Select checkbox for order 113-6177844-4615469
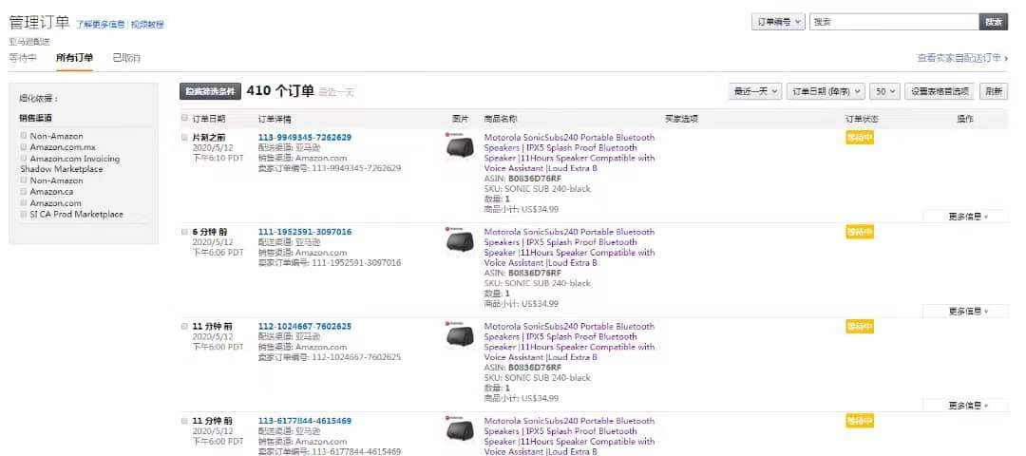 click(184, 421)
